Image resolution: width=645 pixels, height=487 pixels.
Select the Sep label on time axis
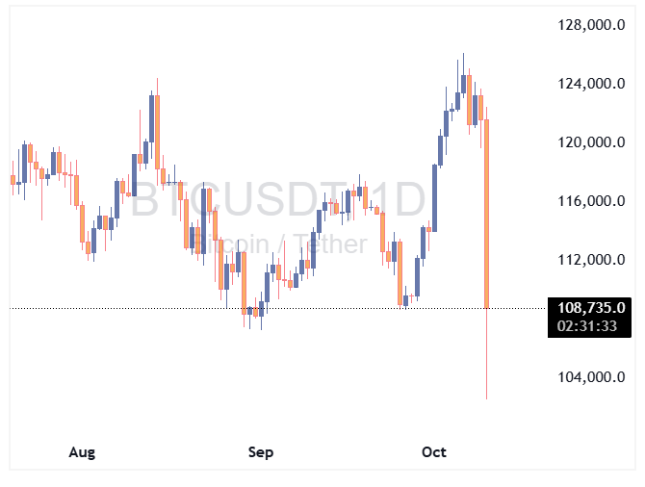[261, 451]
